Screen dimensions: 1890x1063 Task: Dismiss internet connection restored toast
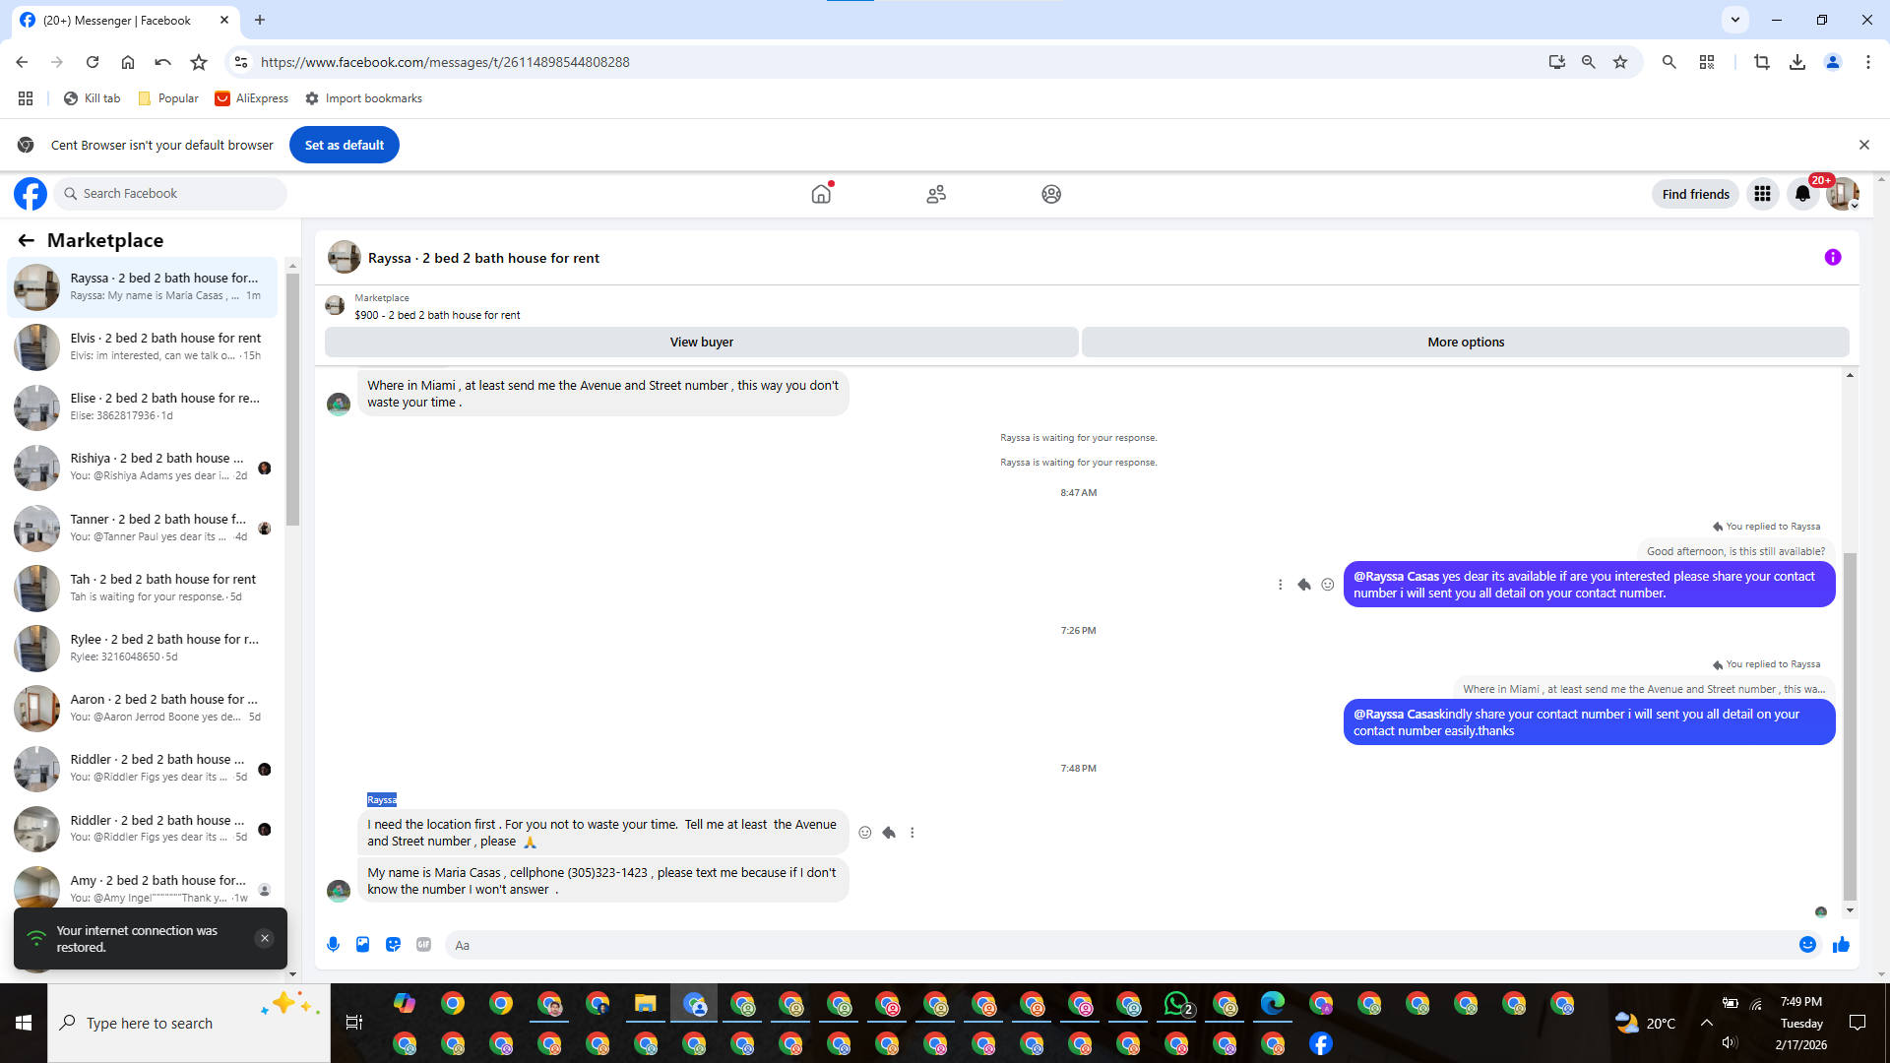coord(264,939)
